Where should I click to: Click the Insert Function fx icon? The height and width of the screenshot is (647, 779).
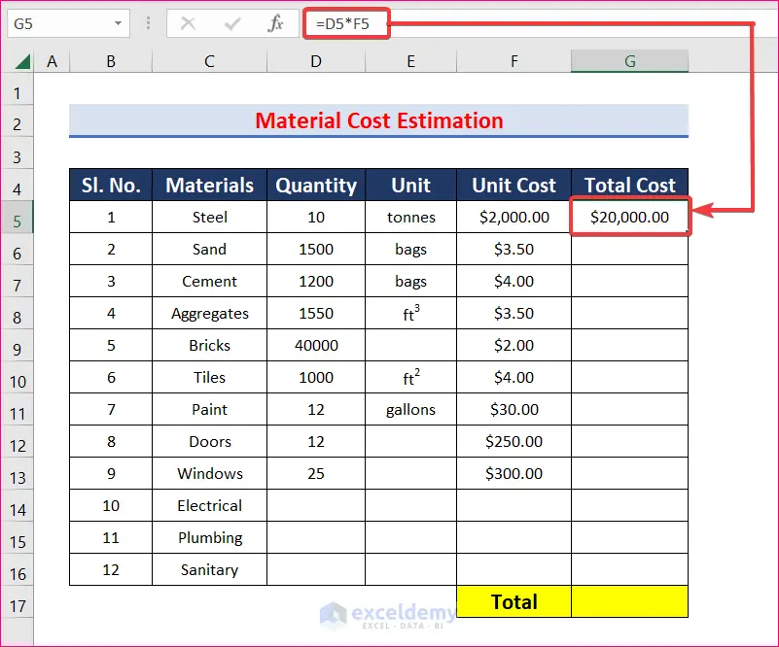click(275, 23)
